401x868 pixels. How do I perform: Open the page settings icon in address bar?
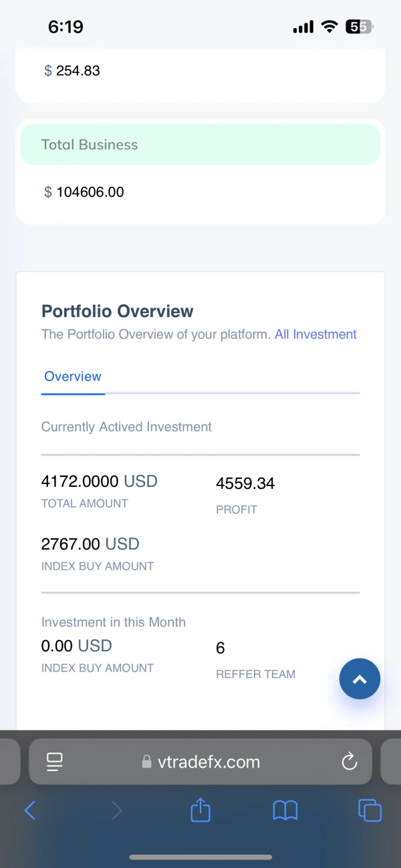(54, 762)
